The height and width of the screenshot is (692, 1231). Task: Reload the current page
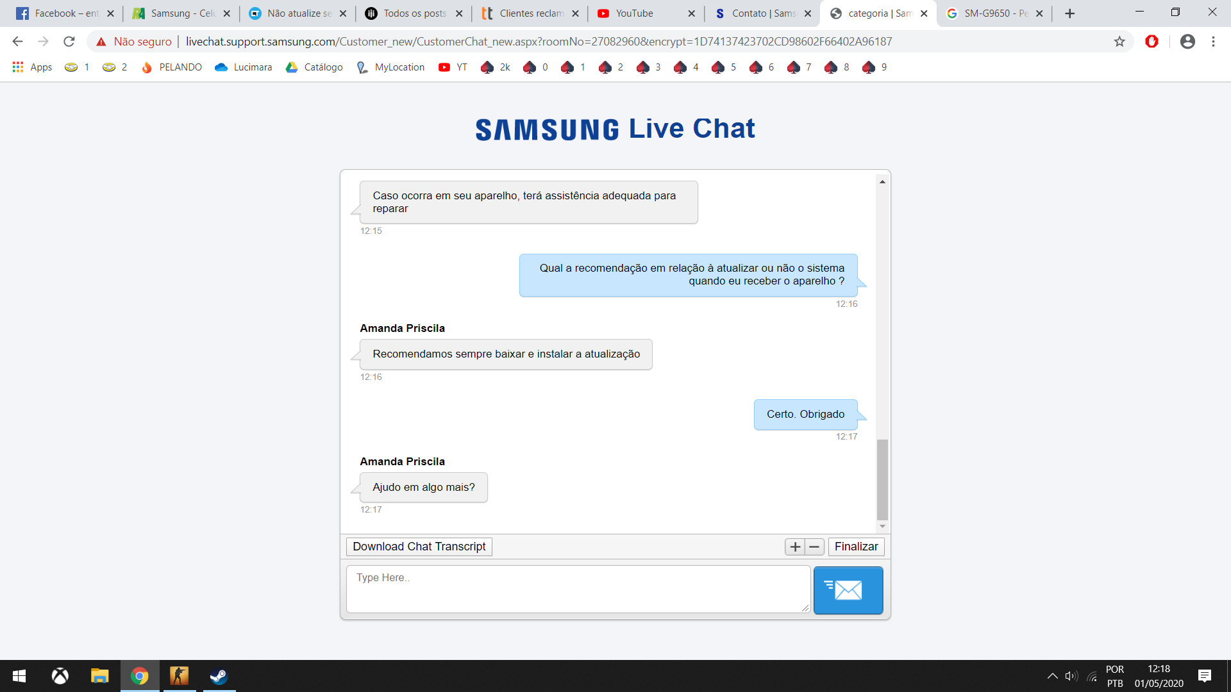(x=69, y=42)
